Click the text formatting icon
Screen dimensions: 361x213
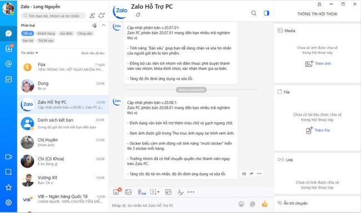click(x=180, y=192)
